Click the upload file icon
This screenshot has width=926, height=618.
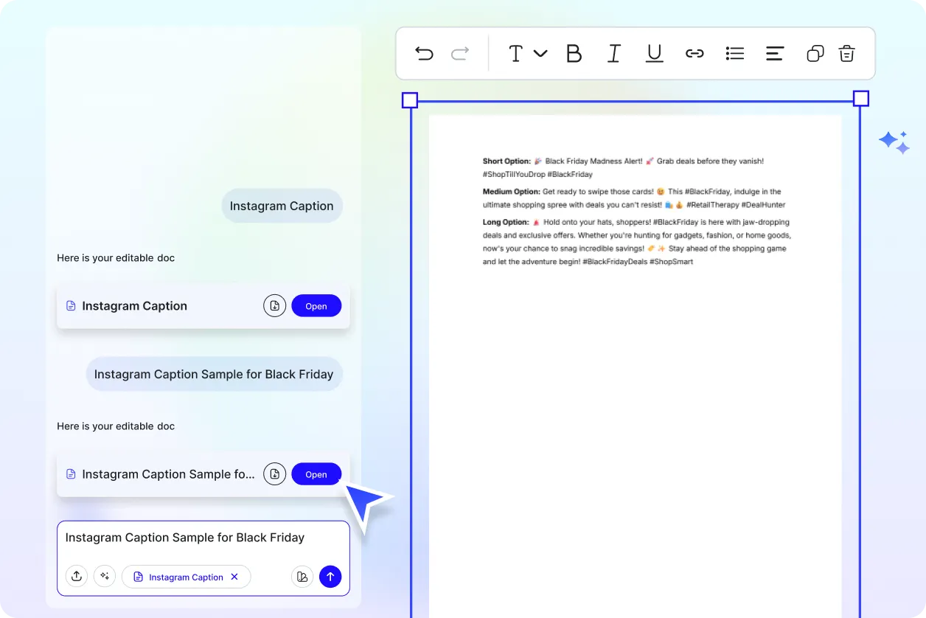point(77,577)
